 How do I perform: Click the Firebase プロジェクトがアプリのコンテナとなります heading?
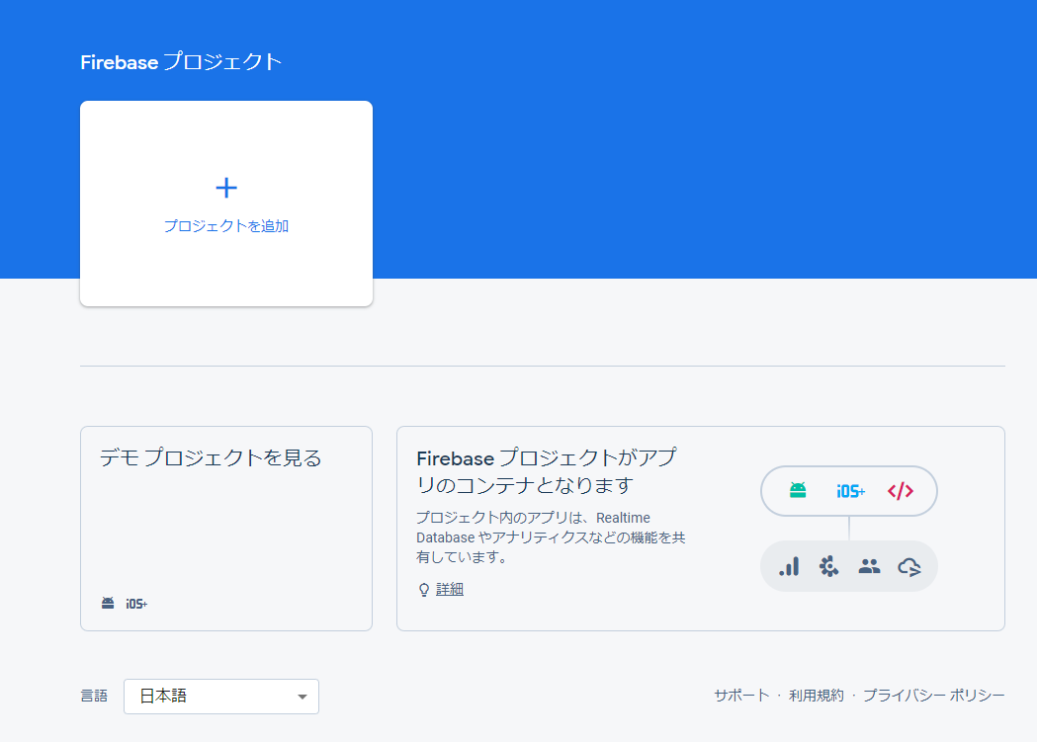(x=547, y=471)
